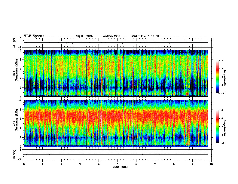
Task: Click the time axis tick label '1'
Action: (x=42, y=164)
